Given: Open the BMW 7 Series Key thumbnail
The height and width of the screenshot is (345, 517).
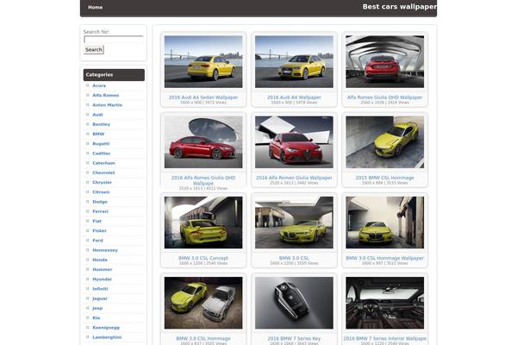Looking at the screenshot, I should pos(294,303).
